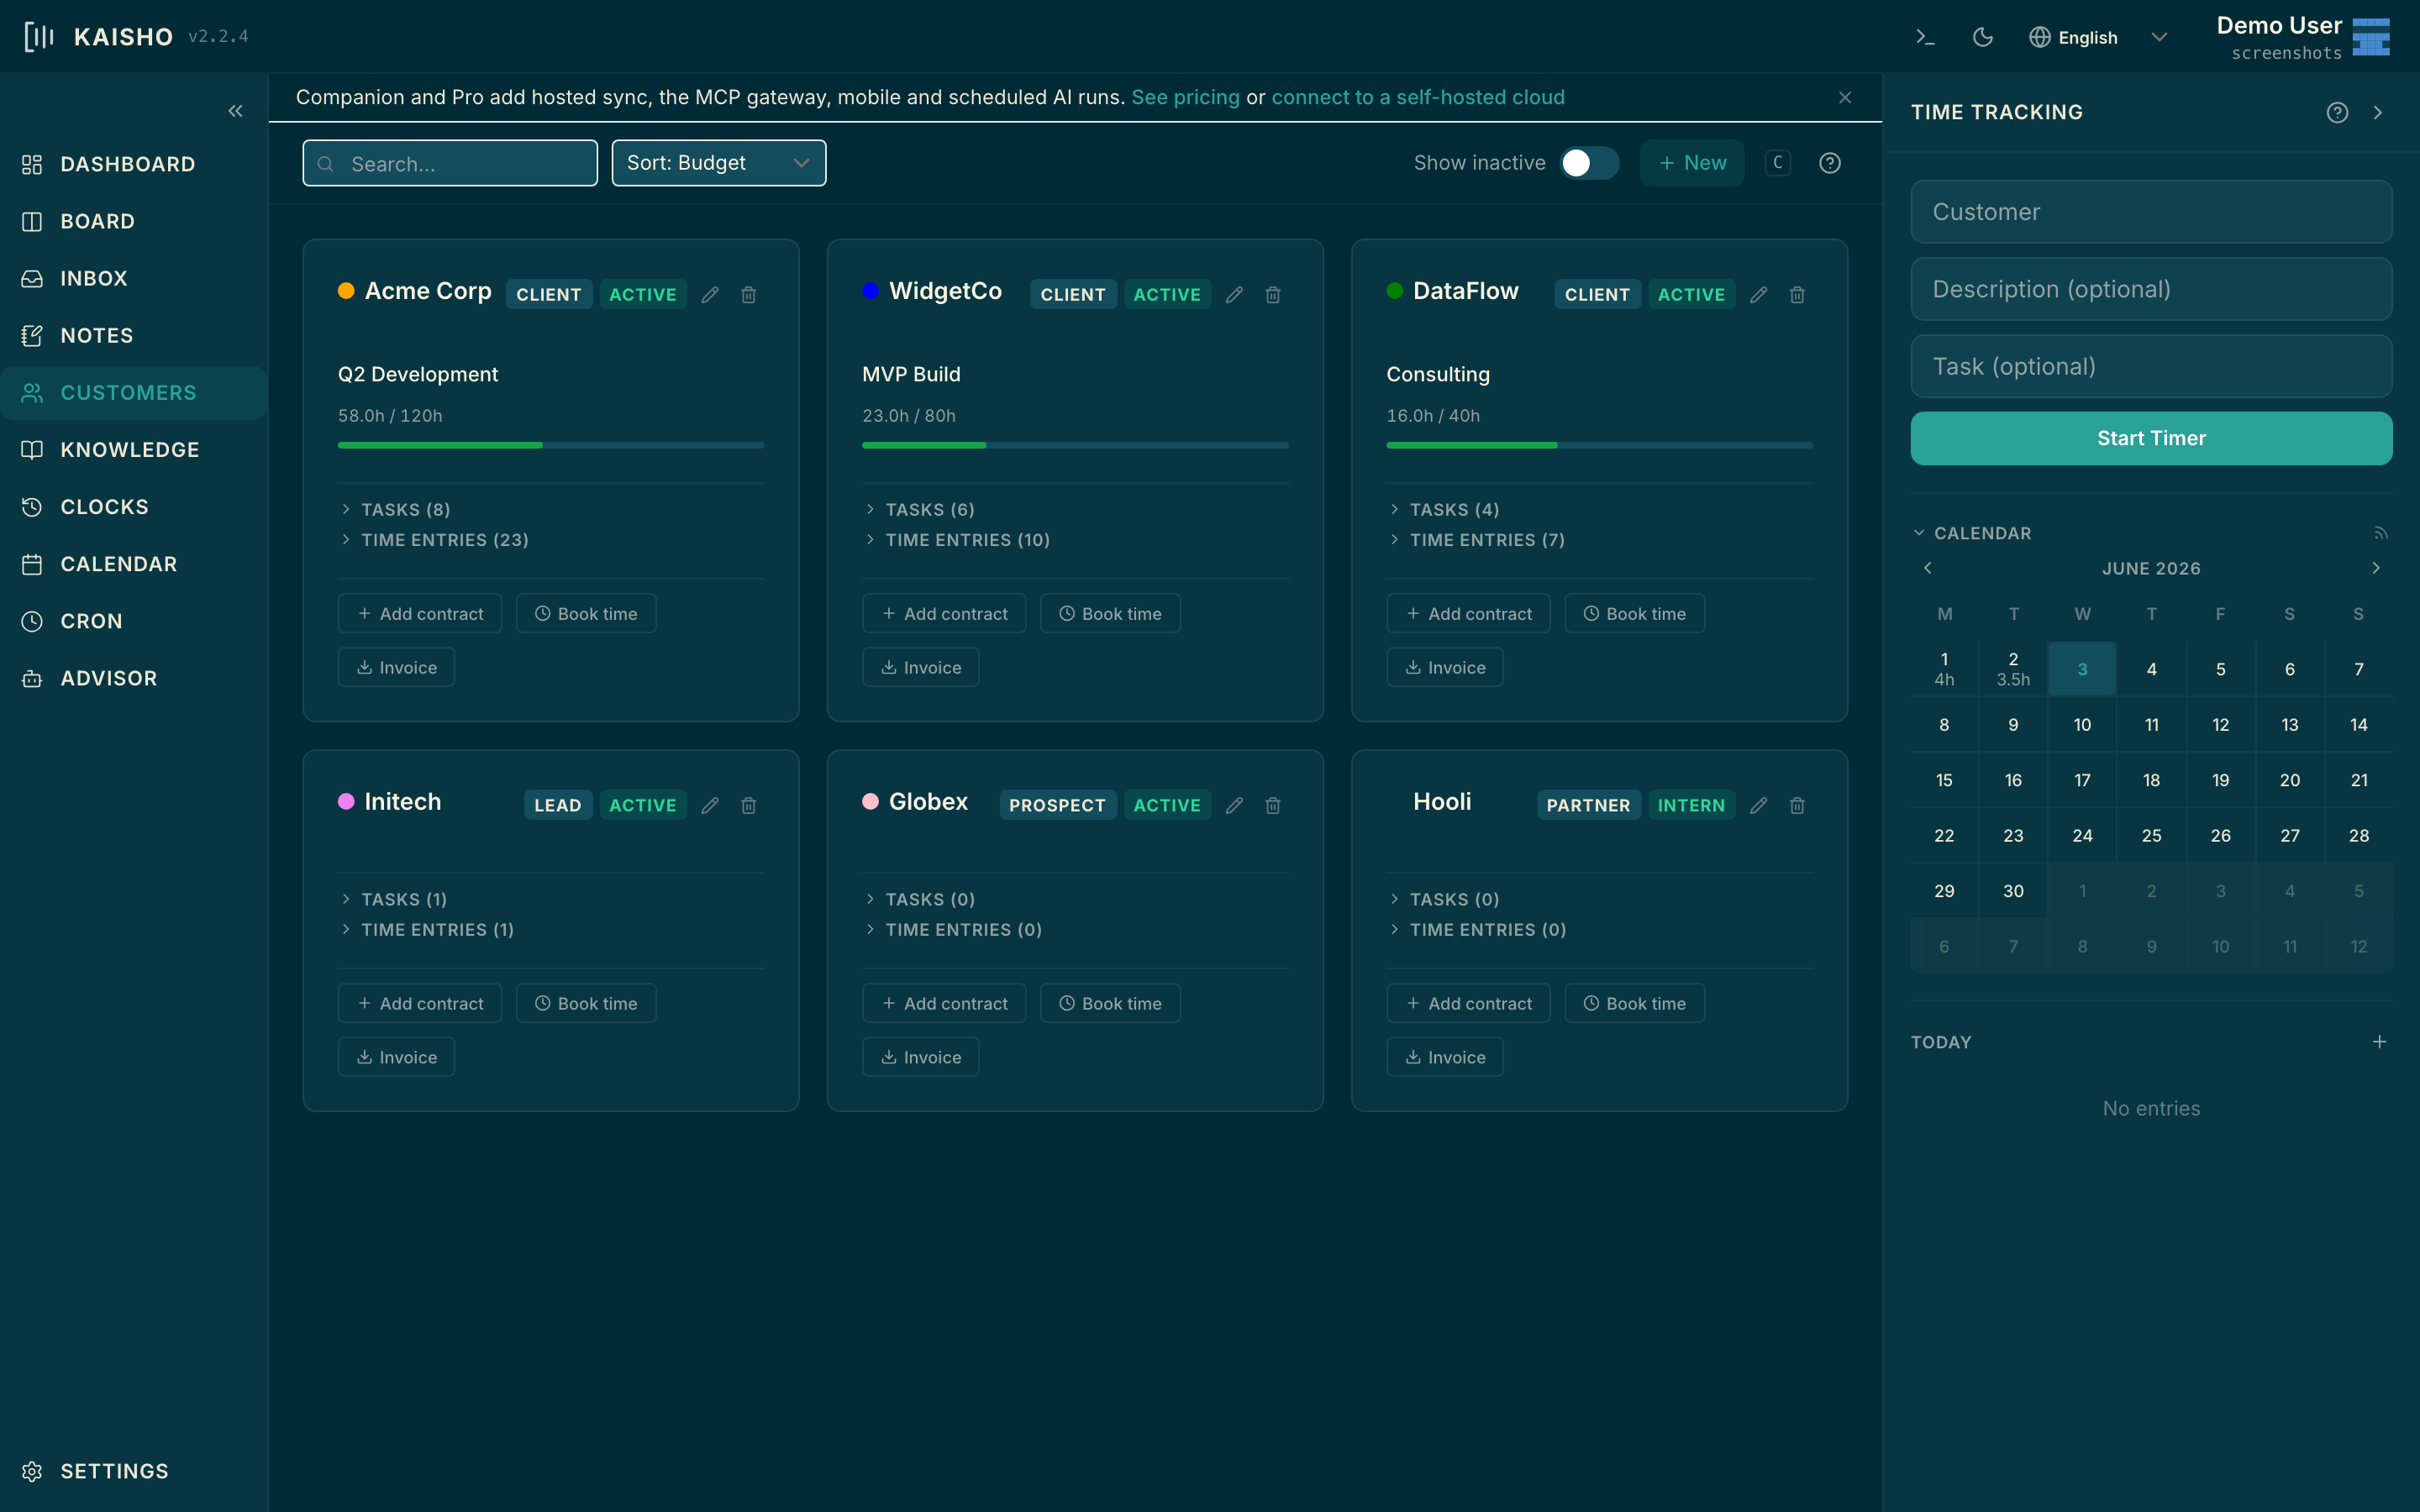Delete DataFlow with trash icon
Image resolution: width=2420 pixels, height=1512 pixels.
[x=1797, y=294]
